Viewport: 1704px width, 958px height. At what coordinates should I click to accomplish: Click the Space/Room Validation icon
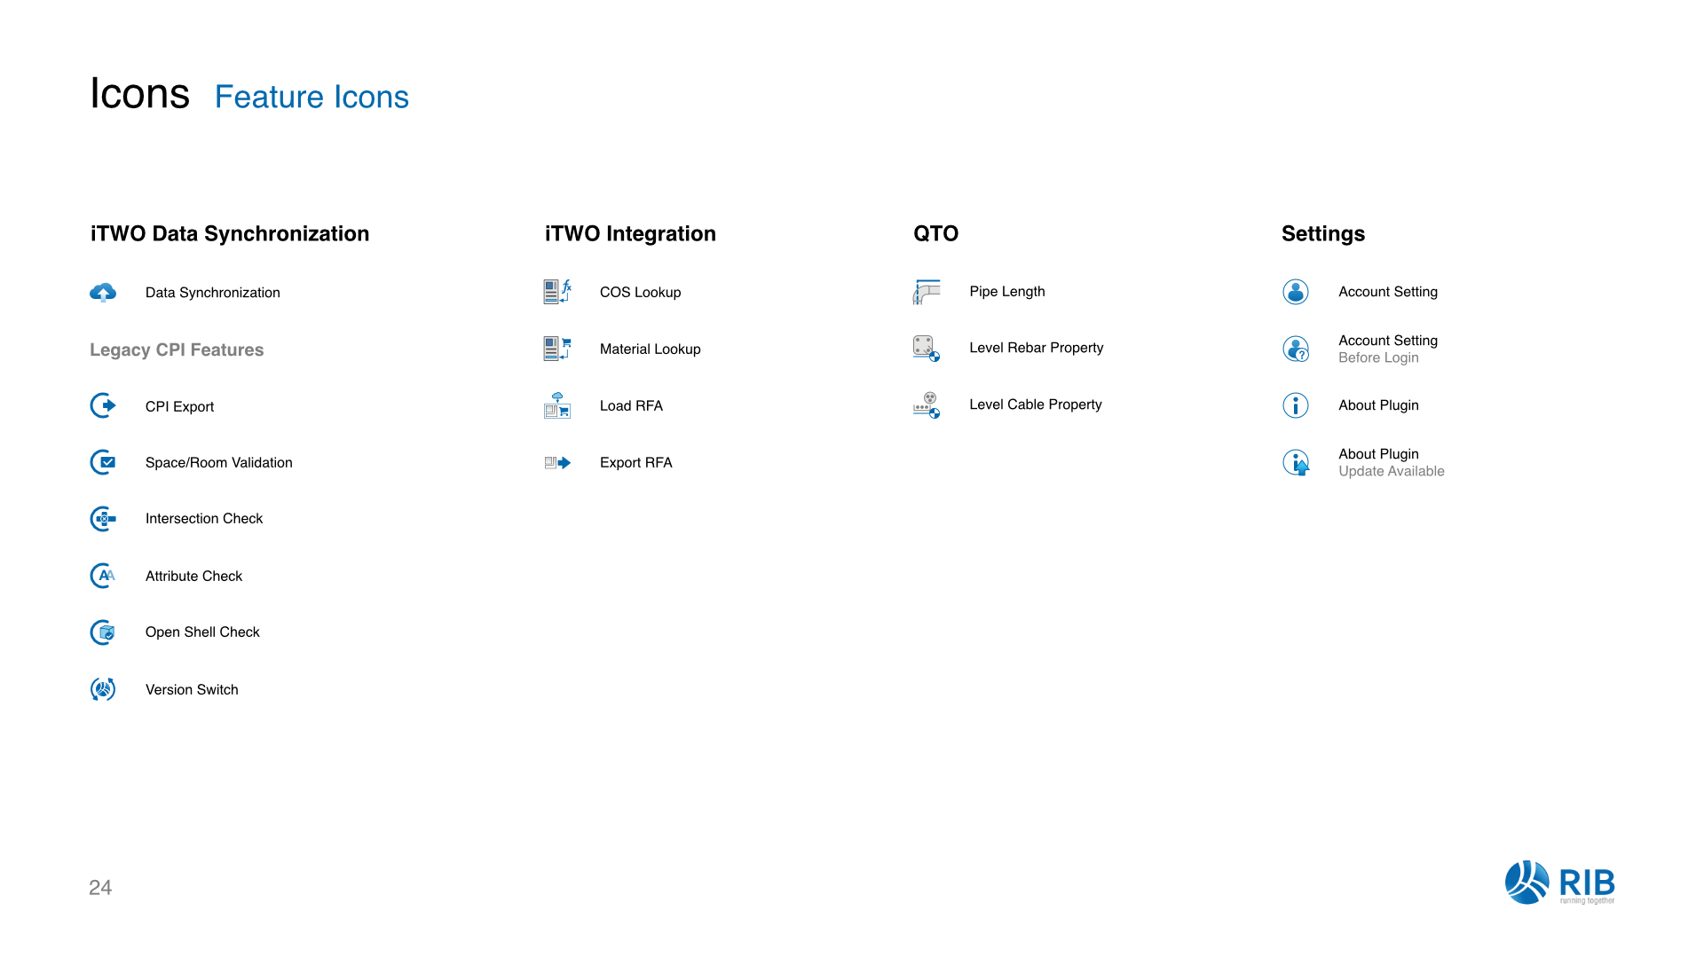[x=103, y=462]
